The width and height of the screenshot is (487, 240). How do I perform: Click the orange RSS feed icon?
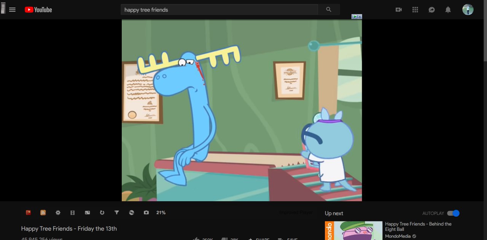tap(43, 213)
